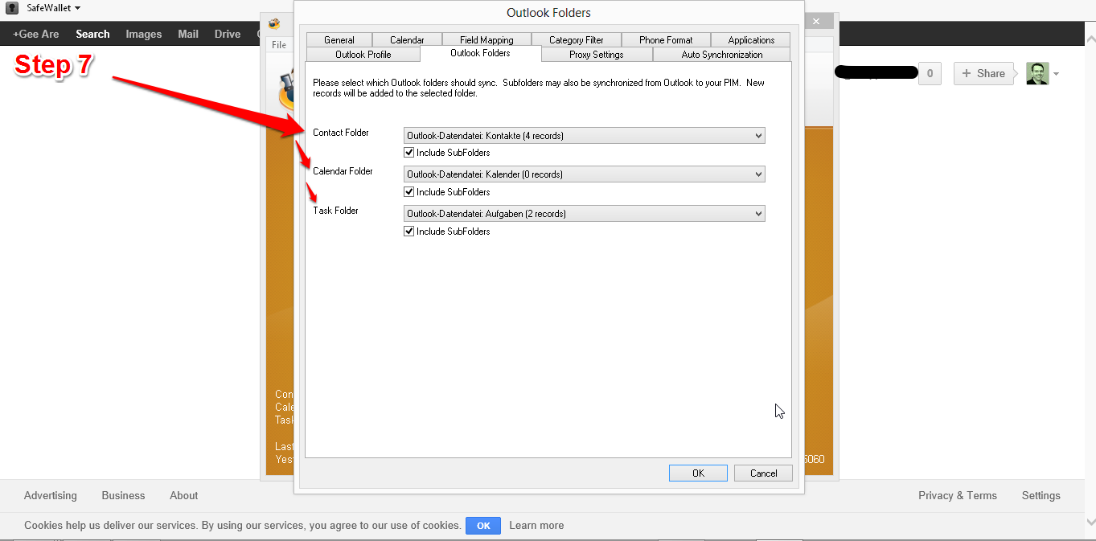Click the notifications count box
Image resolution: width=1096 pixels, height=541 pixels.
930,73
